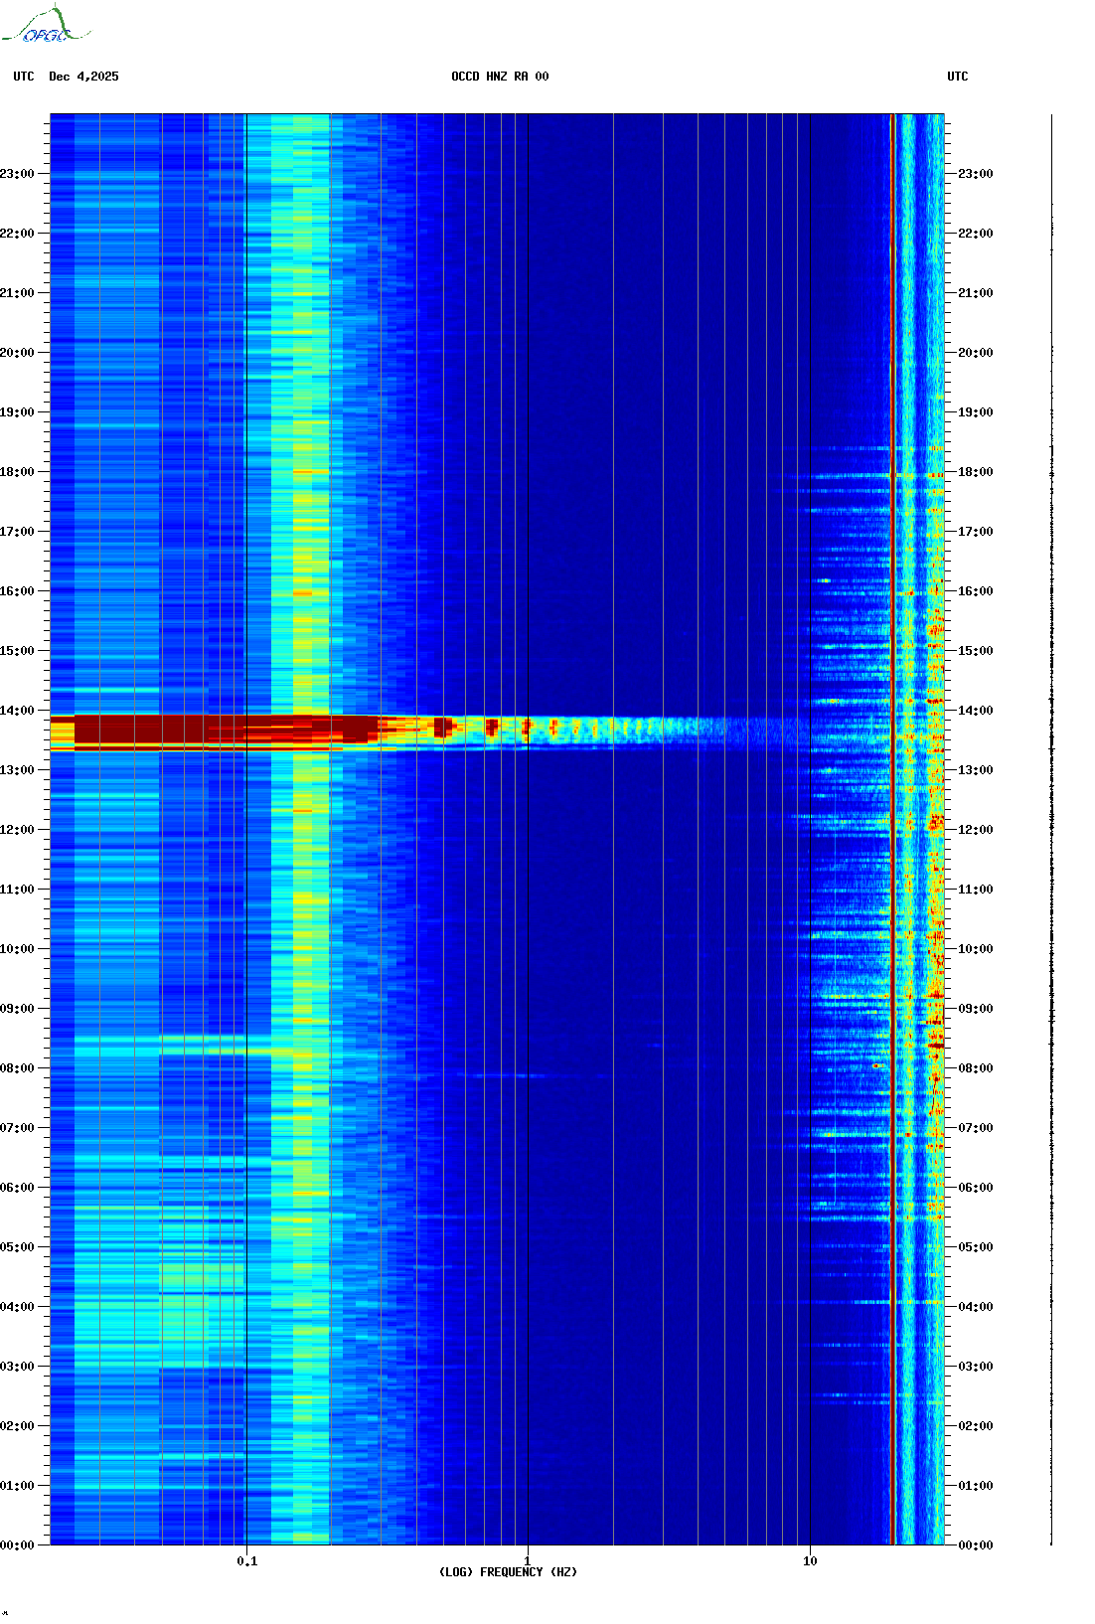
Task: Click the 13:00 label on the right axis
Action: pyautogui.click(x=976, y=770)
